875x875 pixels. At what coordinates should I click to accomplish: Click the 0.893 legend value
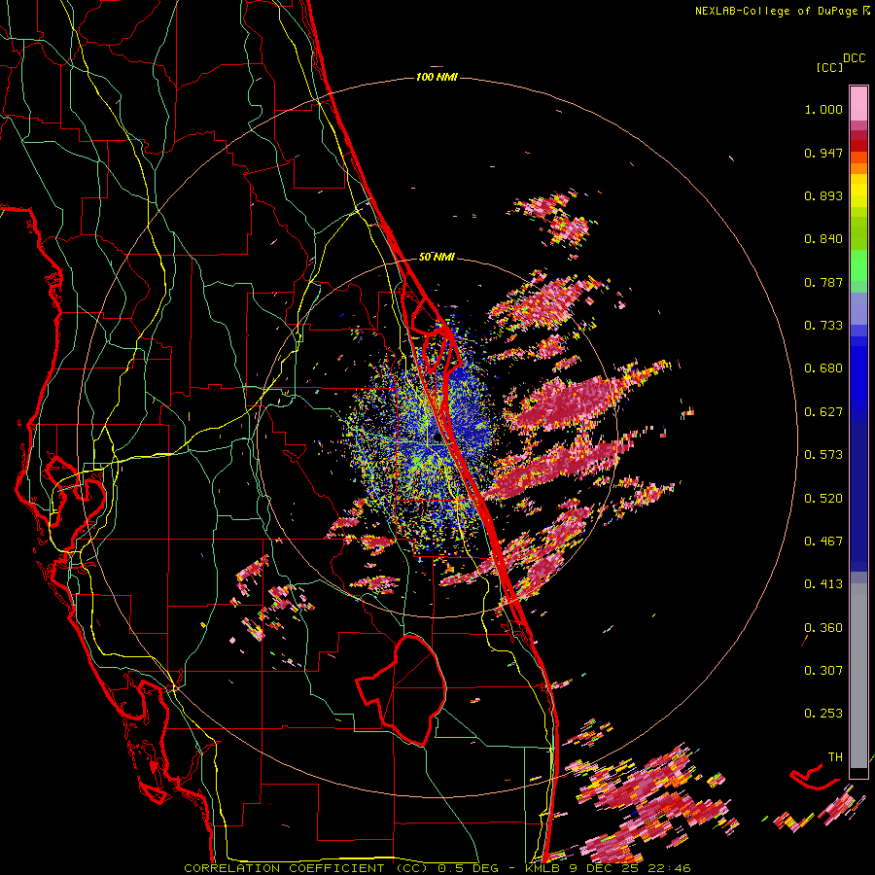823,195
